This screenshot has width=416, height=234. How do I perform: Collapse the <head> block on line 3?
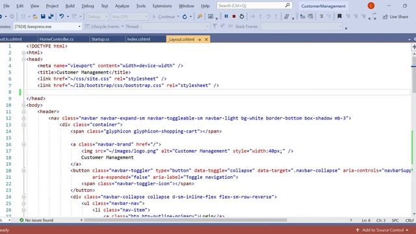(x=23, y=59)
